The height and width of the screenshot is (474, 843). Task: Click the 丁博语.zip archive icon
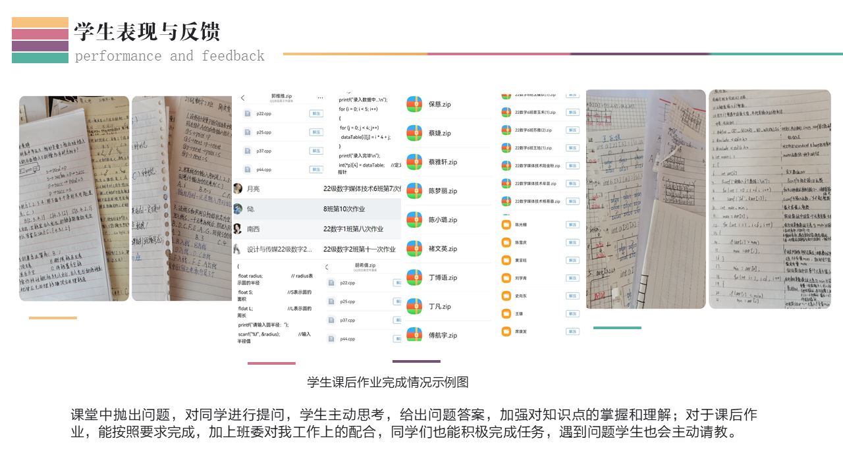[414, 278]
